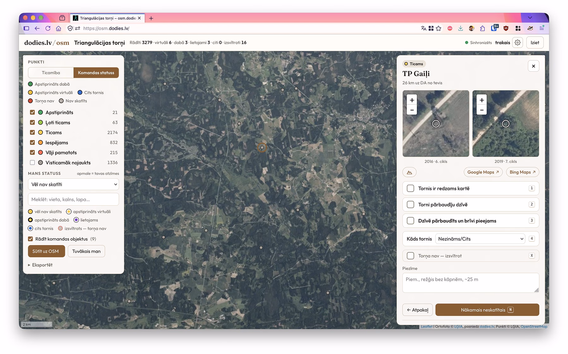Image resolution: width=568 pixels, height=354 pixels.
Task: Open the translate page icon
Action: click(423, 28)
